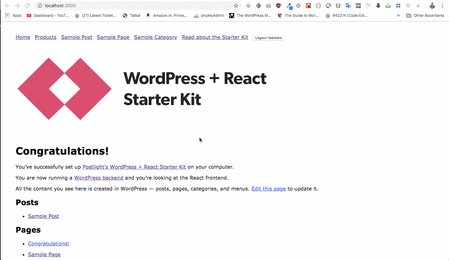Open the orange bug extension icon
The image size is (449, 260).
click(308, 6)
